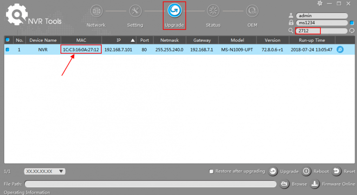357x195 pixels.
Task: Sort devices by the IP column header
Action: [119, 40]
